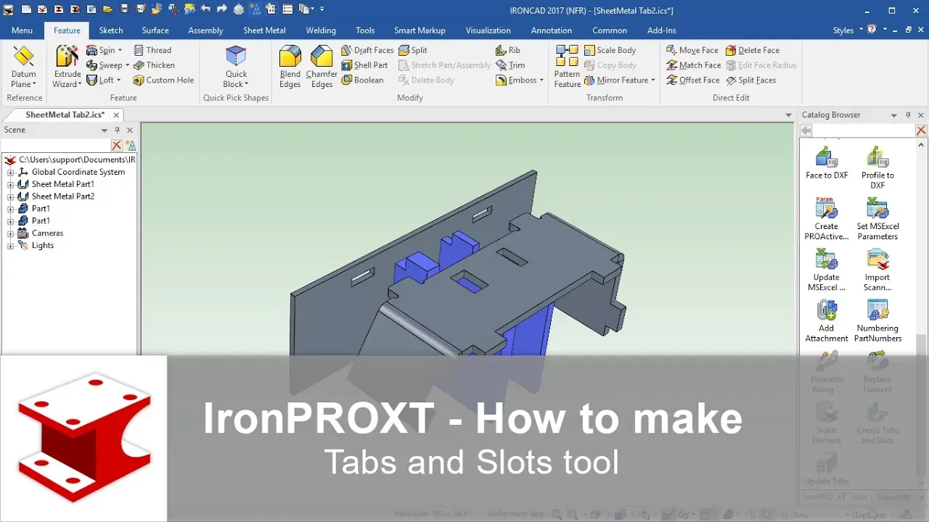The image size is (929, 522).
Task: Select the Boolean modify tool
Action: (362, 80)
